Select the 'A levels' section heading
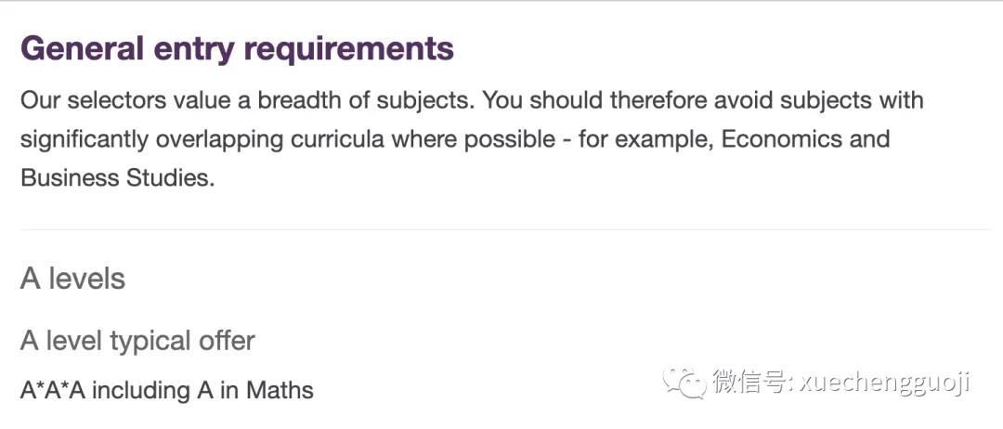Screen dimensions: 1003x429 coord(73,279)
